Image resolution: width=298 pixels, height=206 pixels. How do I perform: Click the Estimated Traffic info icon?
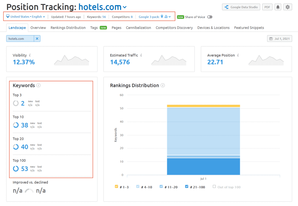point(141,55)
